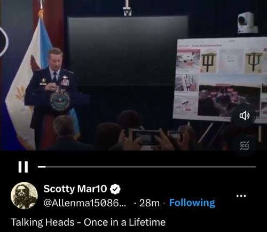Screen dimensions: 267x232
Task: Jump to the end of the video timeline
Action: tap(256, 167)
